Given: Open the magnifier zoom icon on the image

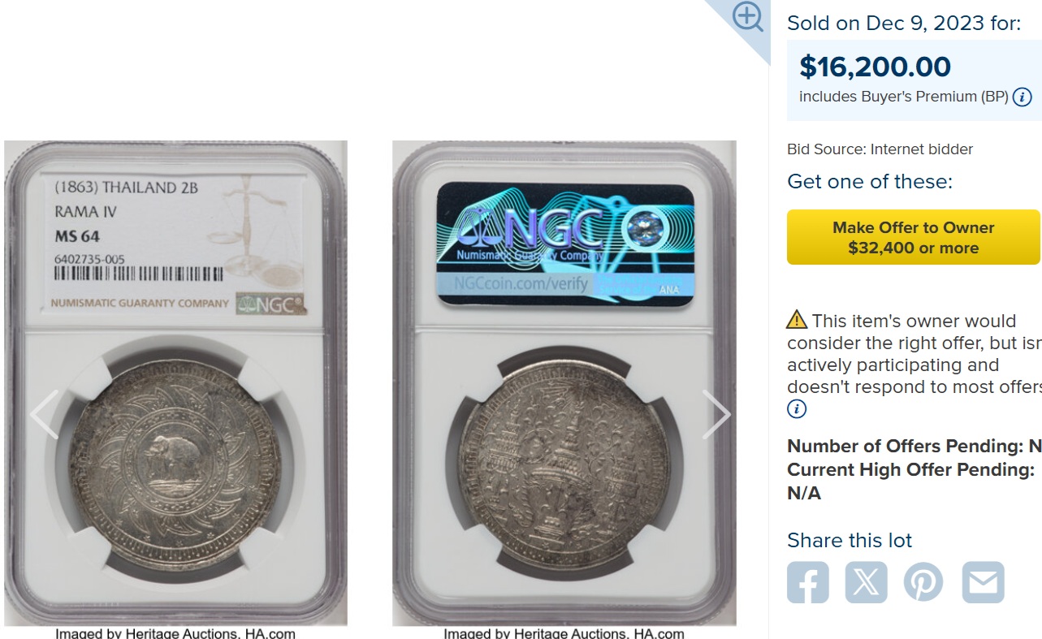Looking at the screenshot, I should click(747, 16).
